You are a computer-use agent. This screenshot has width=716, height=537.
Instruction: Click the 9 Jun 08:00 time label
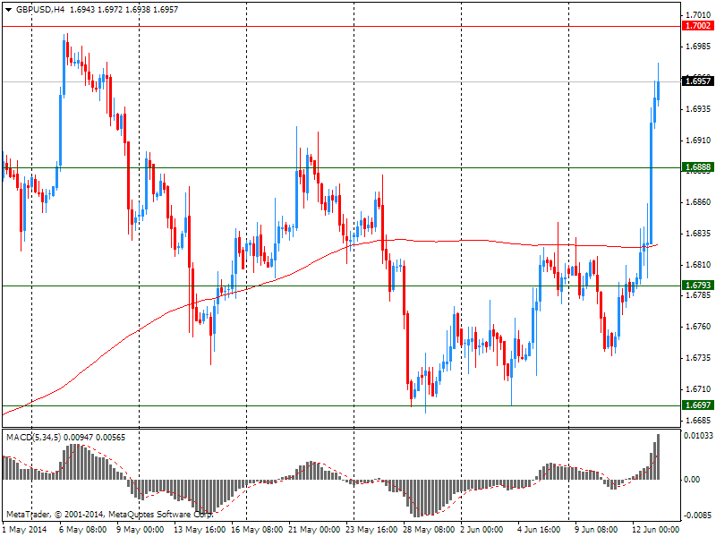(x=596, y=530)
